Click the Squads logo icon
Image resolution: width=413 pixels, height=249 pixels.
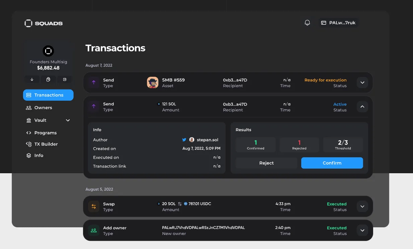click(28, 23)
